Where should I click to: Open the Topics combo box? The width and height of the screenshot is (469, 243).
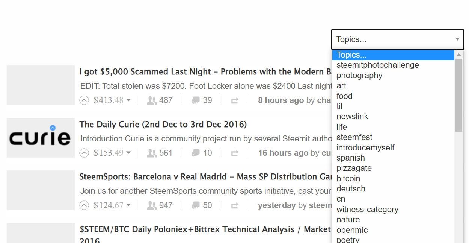tap(398, 39)
